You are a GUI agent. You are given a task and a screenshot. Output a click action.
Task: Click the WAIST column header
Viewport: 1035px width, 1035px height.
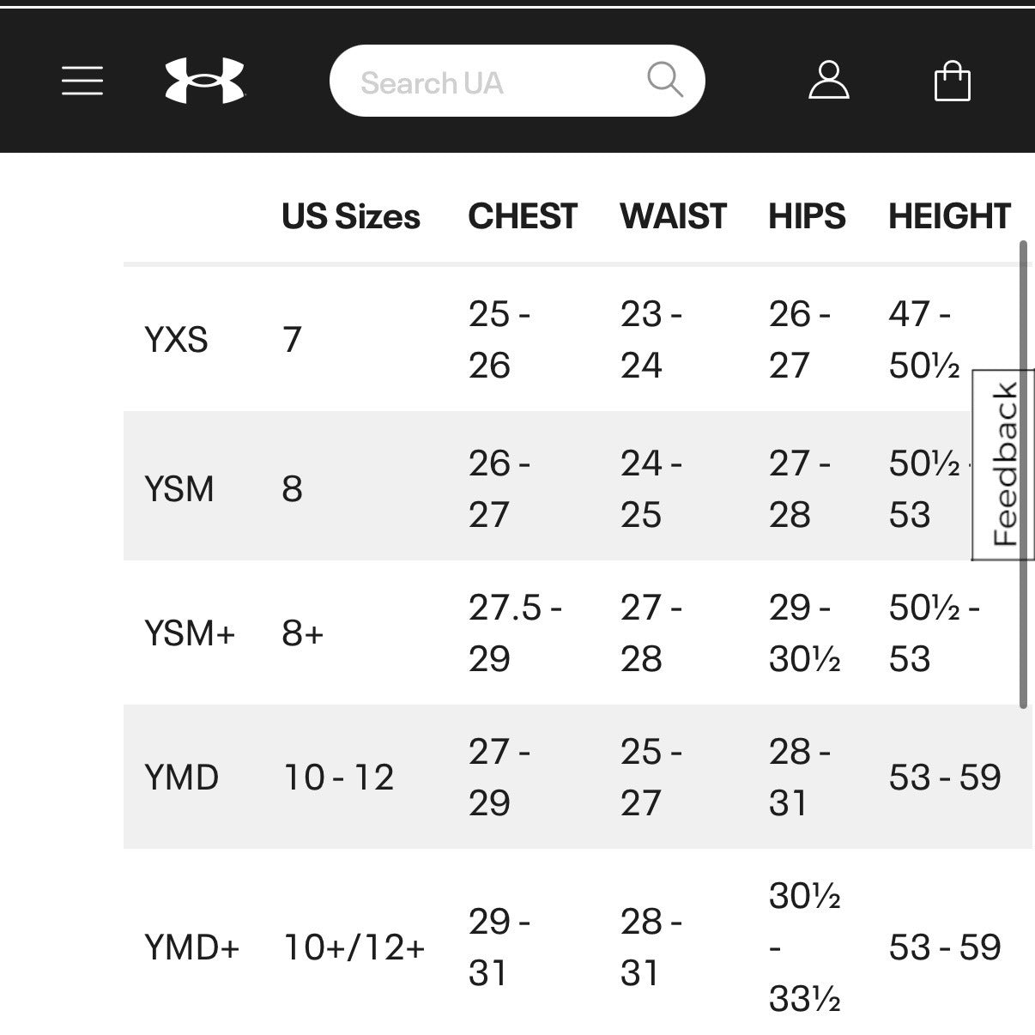point(673,216)
